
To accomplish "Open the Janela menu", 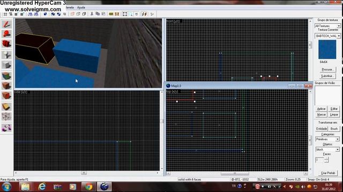I will [x=70, y=7].
